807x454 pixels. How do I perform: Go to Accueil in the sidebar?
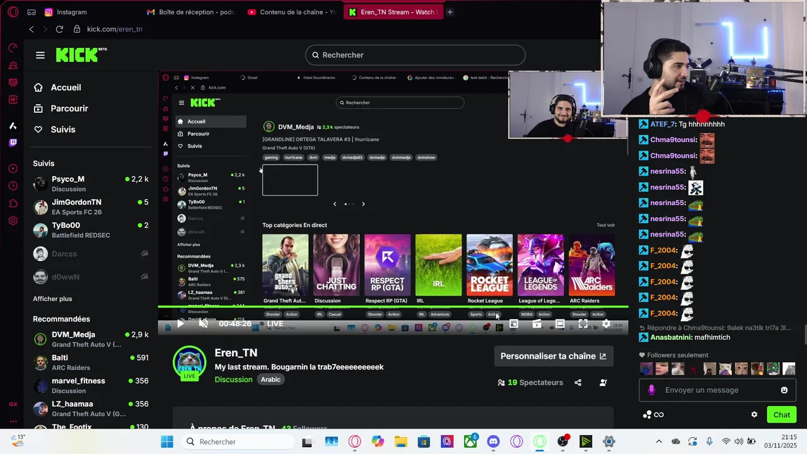click(x=66, y=88)
